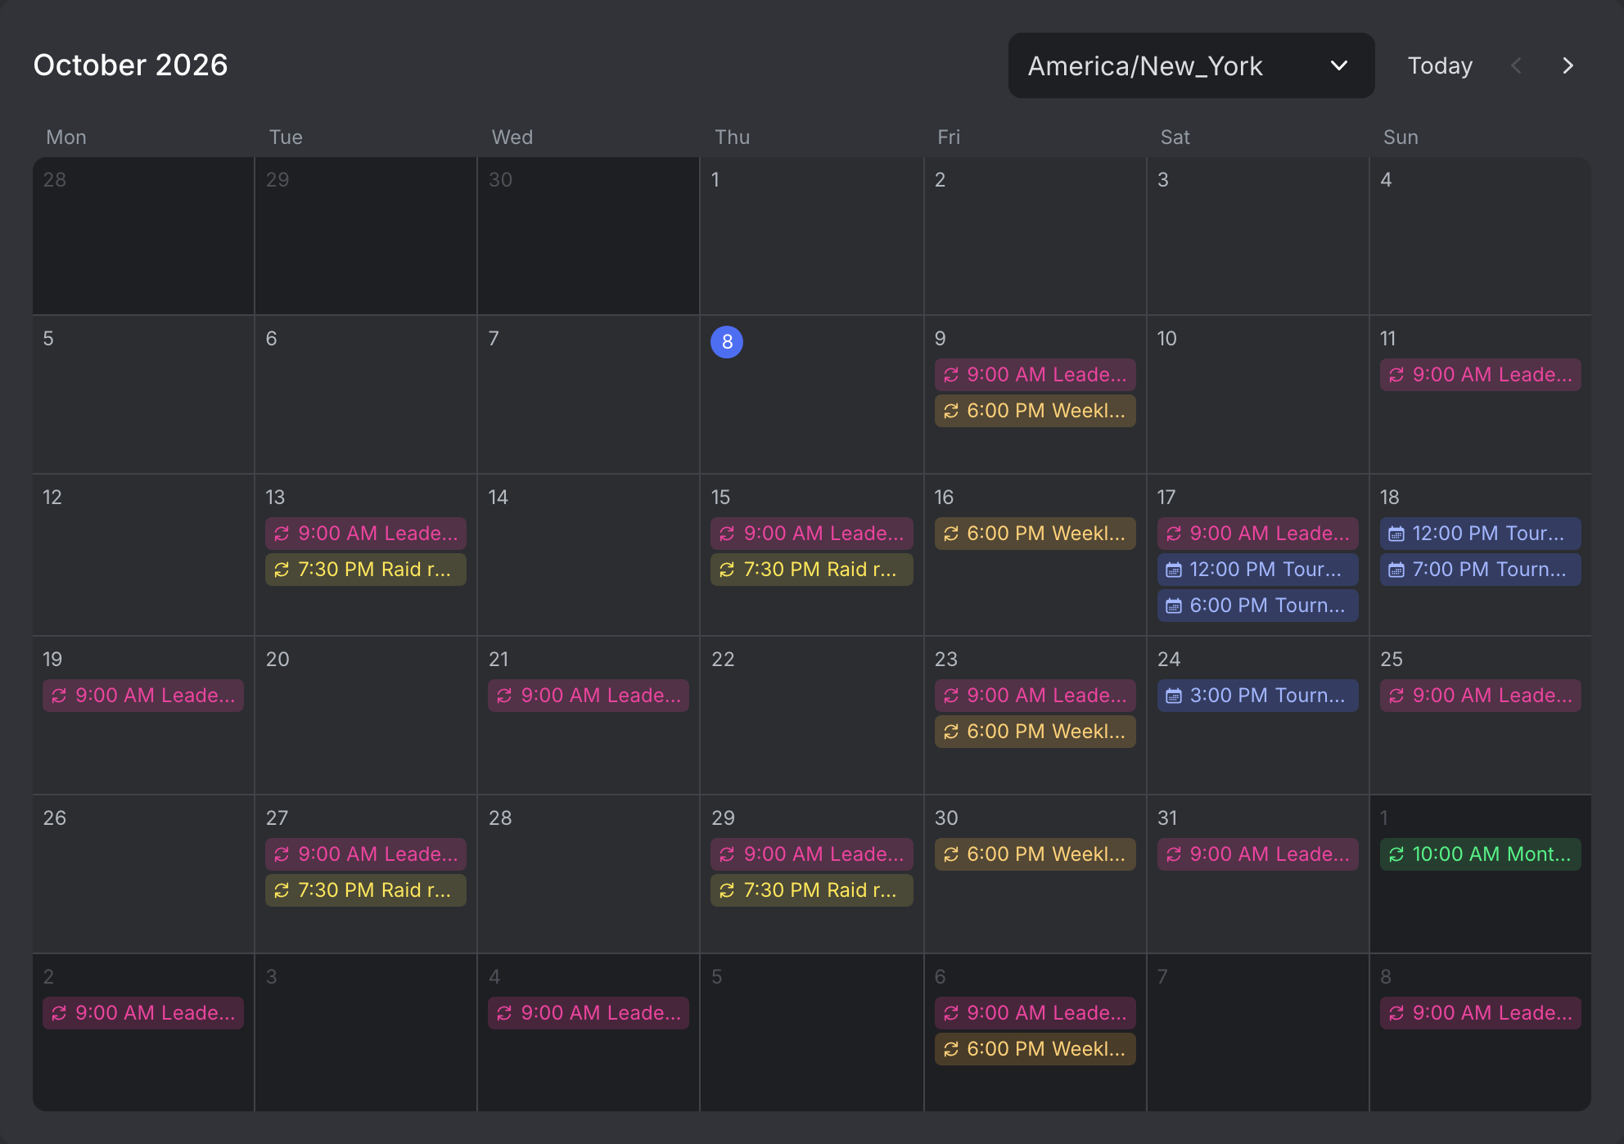Click the timezone dropdown chevron arrow
Screen dimensions: 1624x1144
tap(1339, 65)
